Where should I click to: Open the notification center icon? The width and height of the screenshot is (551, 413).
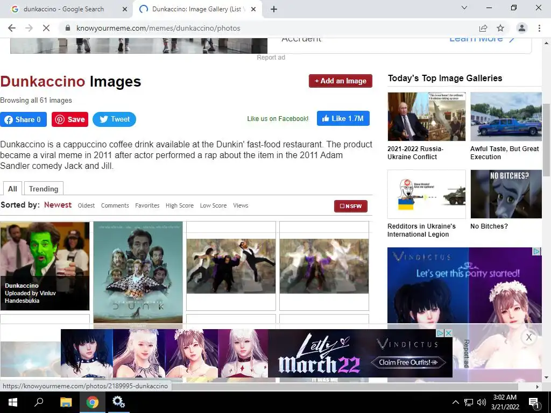534,403
